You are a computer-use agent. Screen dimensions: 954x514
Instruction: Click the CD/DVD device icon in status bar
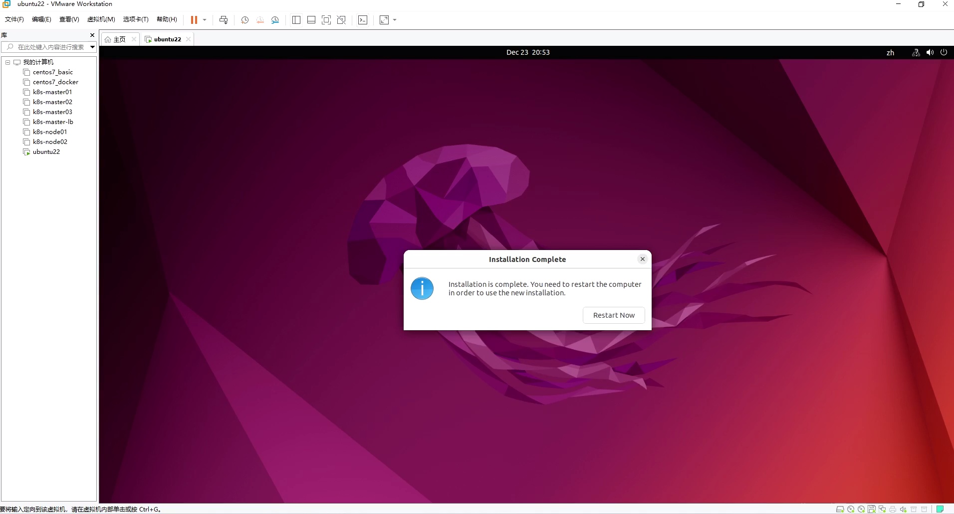click(x=851, y=509)
